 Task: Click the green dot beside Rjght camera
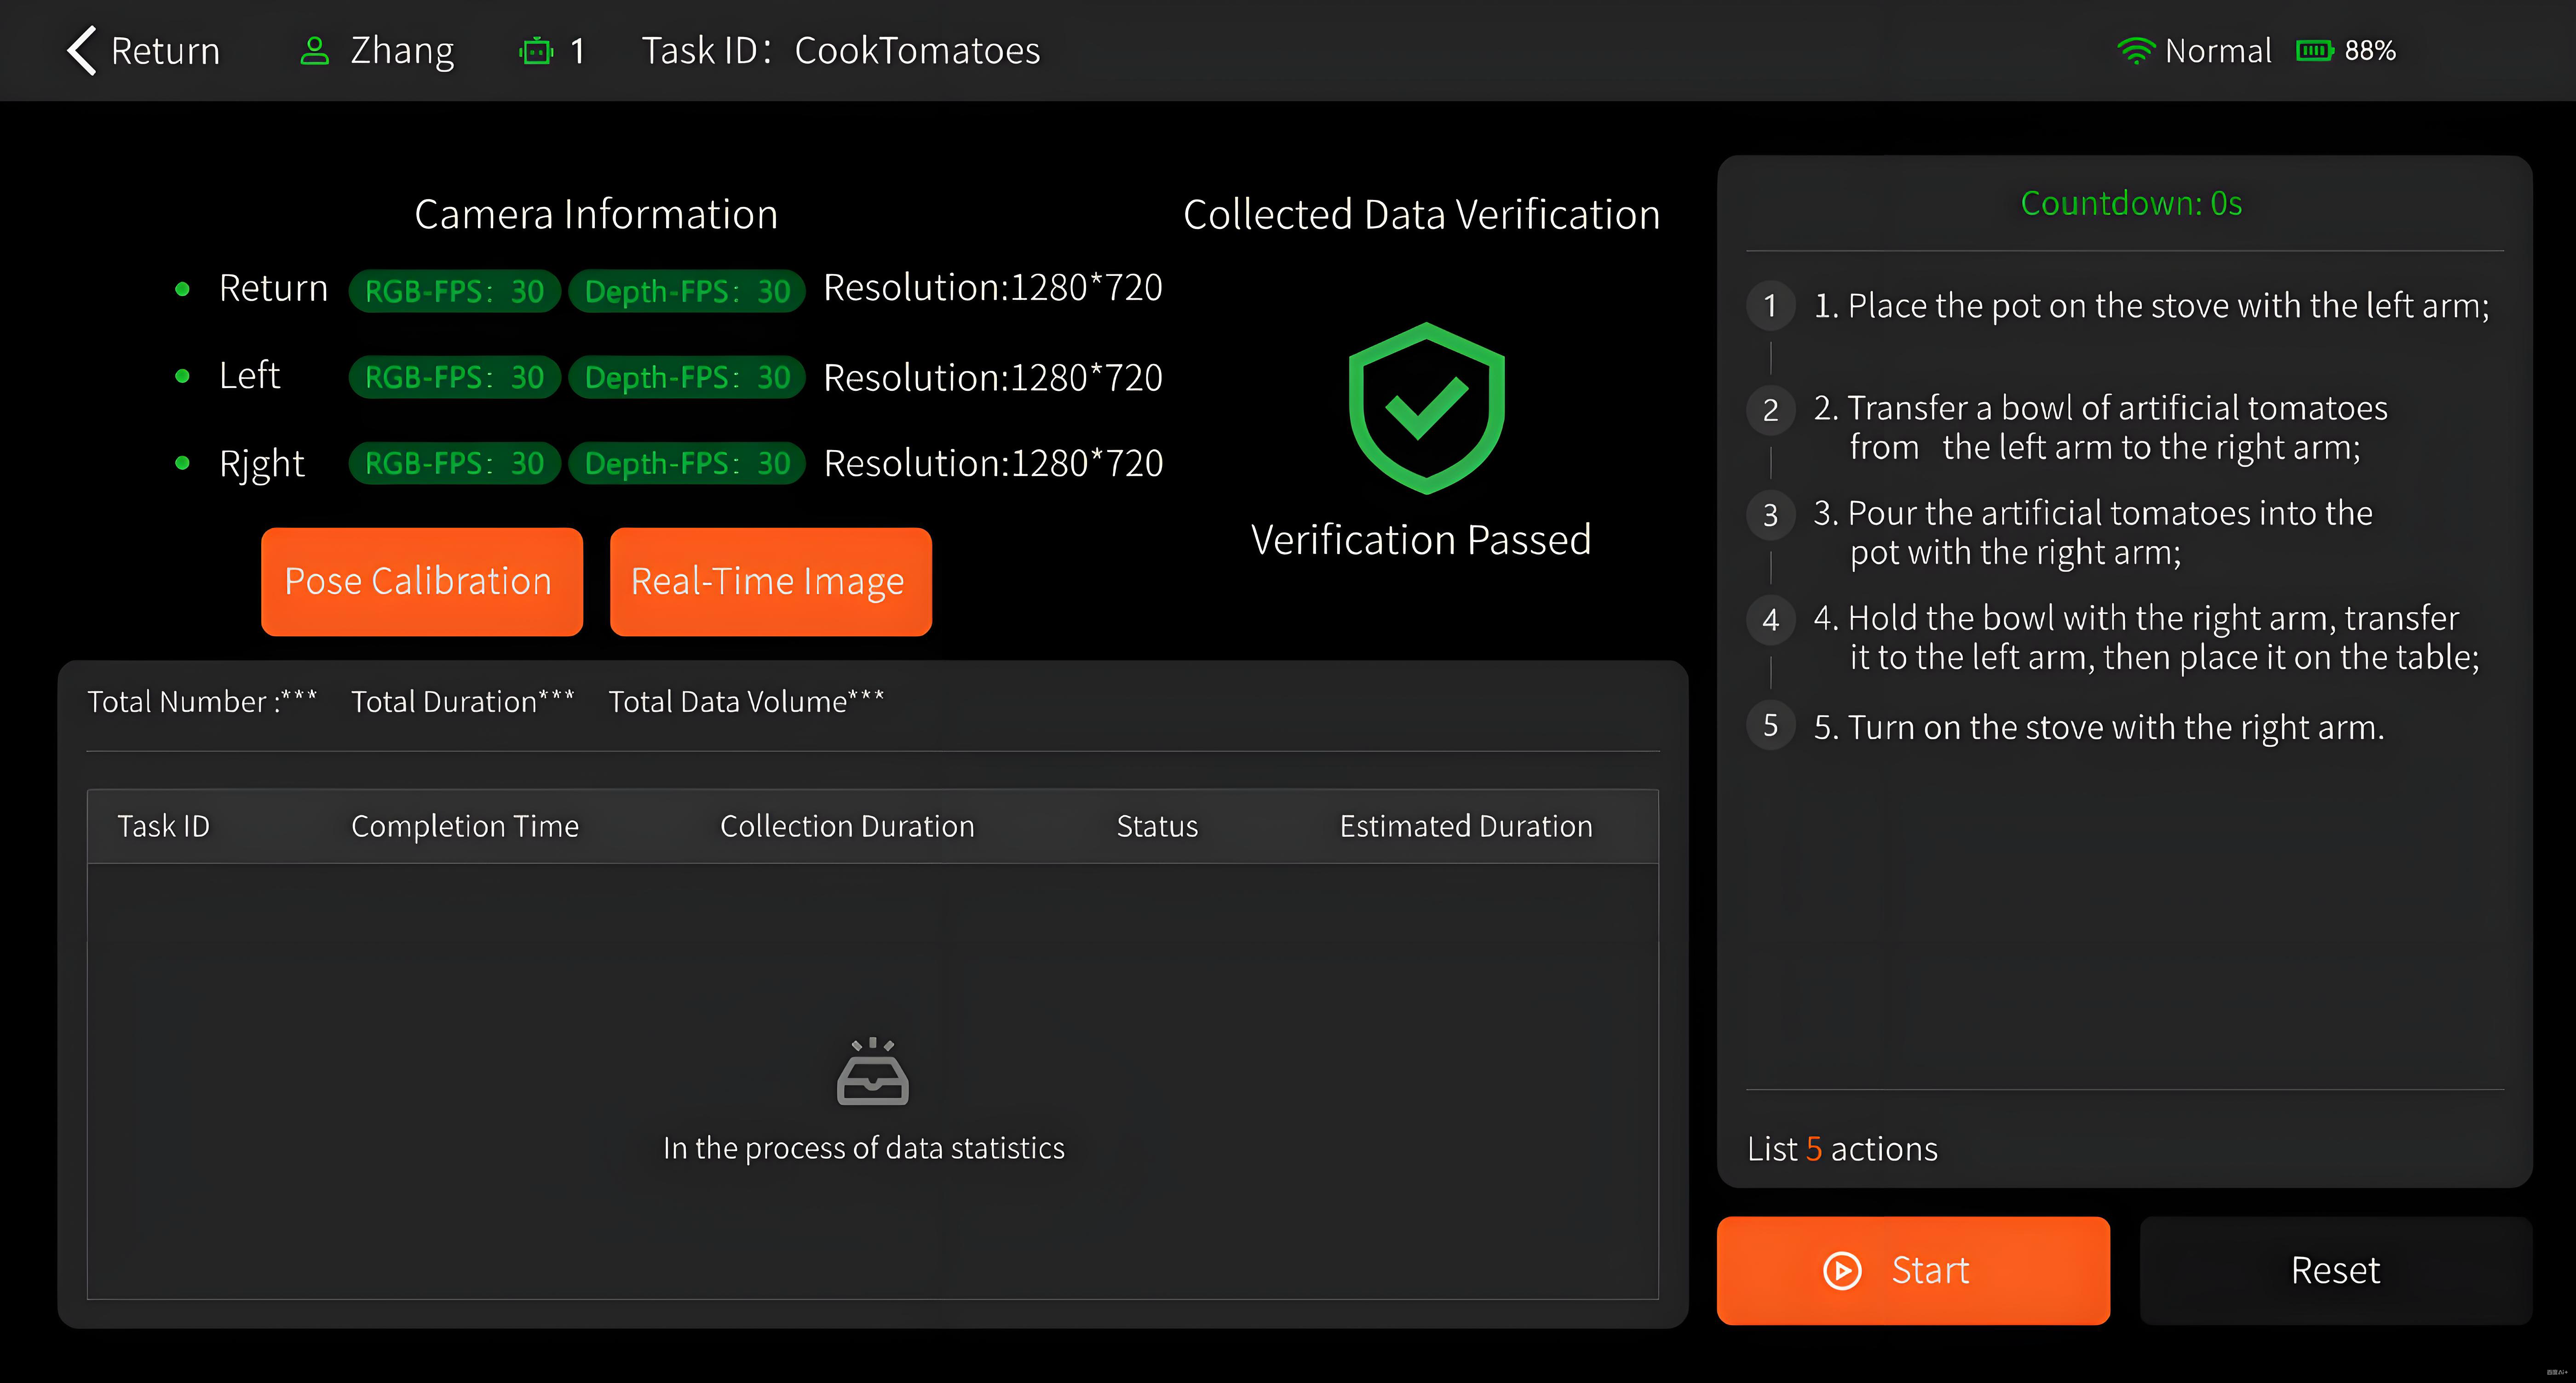point(182,463)
